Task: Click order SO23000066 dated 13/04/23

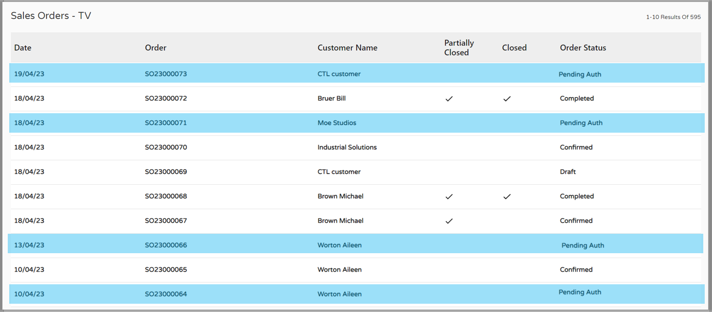Action: click(x=166, y=245)
